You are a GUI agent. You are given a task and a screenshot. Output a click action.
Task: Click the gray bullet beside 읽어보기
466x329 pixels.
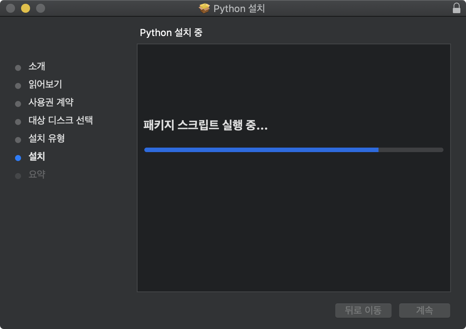click(x=18, y=86)
